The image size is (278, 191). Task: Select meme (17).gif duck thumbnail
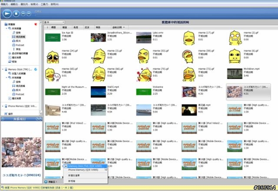189,38
